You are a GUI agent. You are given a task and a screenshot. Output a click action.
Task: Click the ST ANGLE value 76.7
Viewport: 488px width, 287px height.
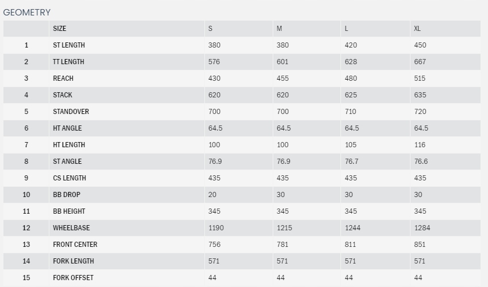pos(352,162)
